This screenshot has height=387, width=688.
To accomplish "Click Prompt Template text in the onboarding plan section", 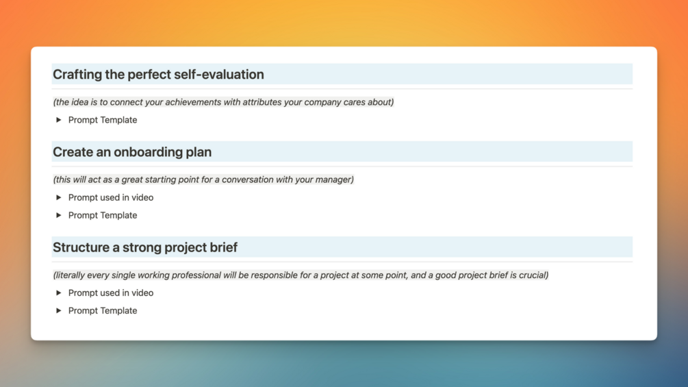I will click(103, 215).
